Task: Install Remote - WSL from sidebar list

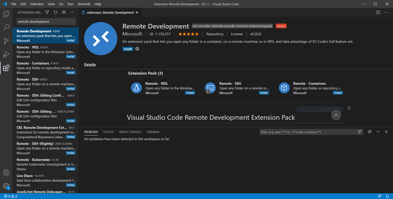Action: point(71,56)
